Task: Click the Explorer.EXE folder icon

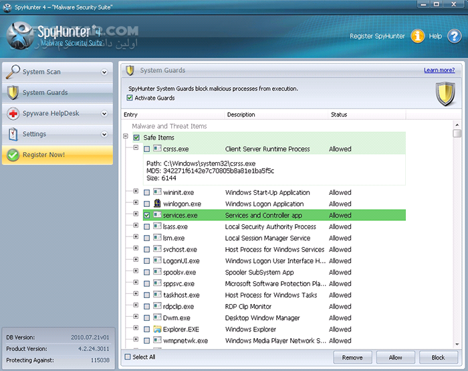Action: tap(157, 329)
